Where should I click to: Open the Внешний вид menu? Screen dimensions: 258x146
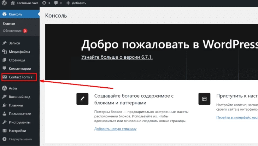click(x=20, y=97)
